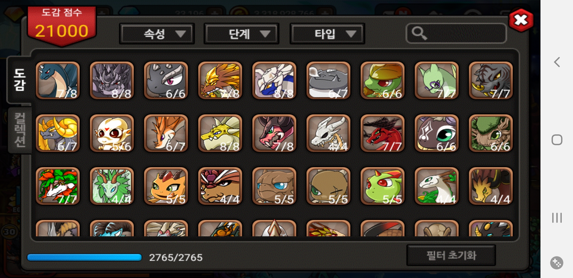
Task: Expand the 단계 stage filter dropdown
Action: 241,34
